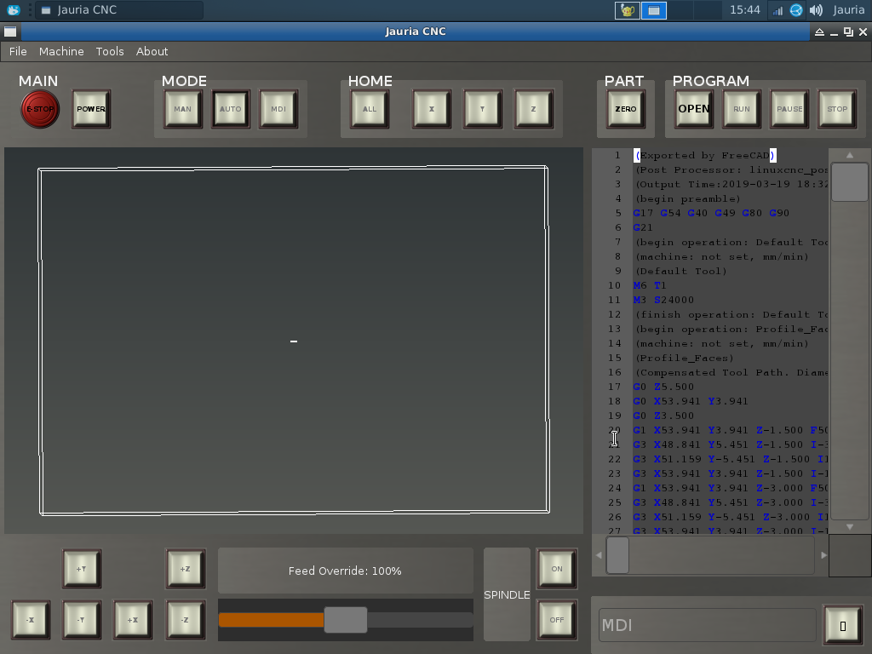The height and width of the screenshot is (654, 872).
Task: Open the volume control icon
Action: coord(816,10)
